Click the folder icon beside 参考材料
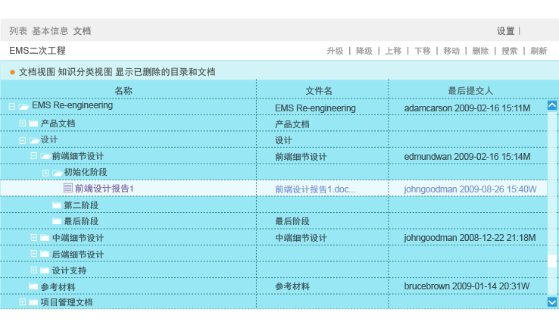Screen dimensions: 559x328 [x=33, y=286]
